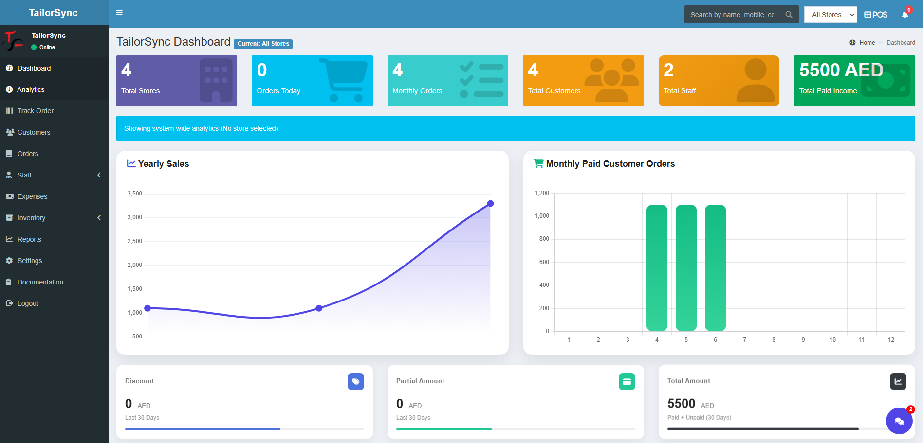This screenshot has width=923, height=443.
Task: Open Dashboard in the sidebar
Action: (55, 68)
